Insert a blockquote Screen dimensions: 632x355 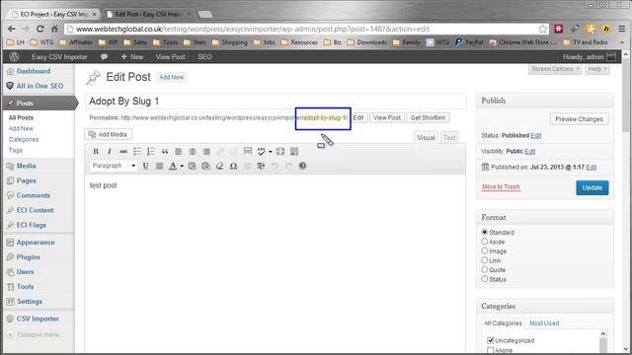click(x=165, y=151)
